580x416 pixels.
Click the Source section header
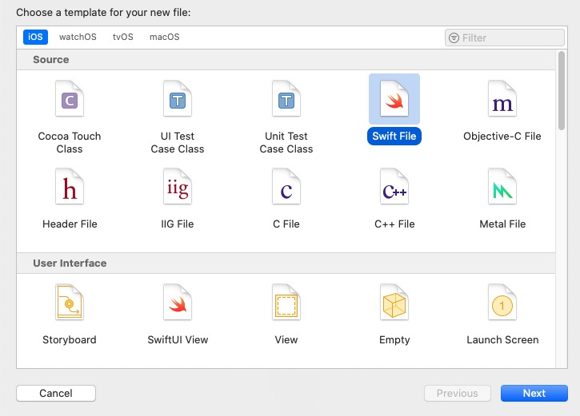[286, 59]
